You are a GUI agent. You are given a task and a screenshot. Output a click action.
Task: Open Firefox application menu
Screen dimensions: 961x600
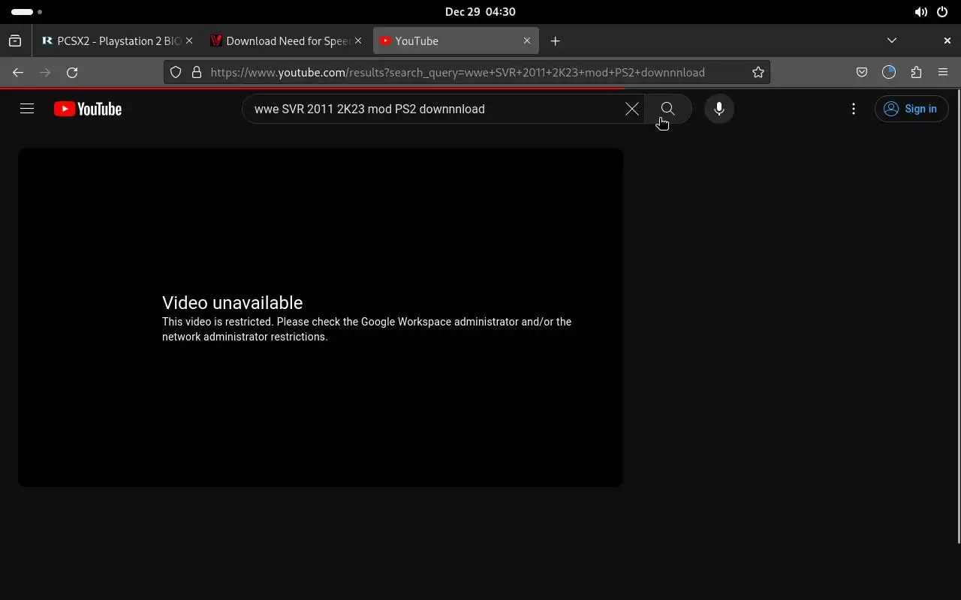point(943,72)
